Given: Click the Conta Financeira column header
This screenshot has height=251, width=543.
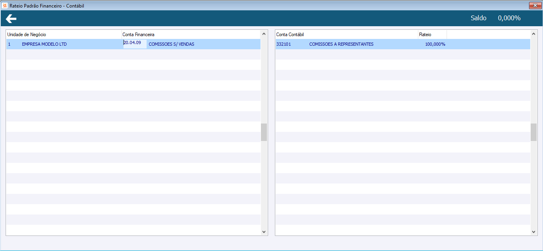Looking at the screenshot, I should (x=191, y=35).
